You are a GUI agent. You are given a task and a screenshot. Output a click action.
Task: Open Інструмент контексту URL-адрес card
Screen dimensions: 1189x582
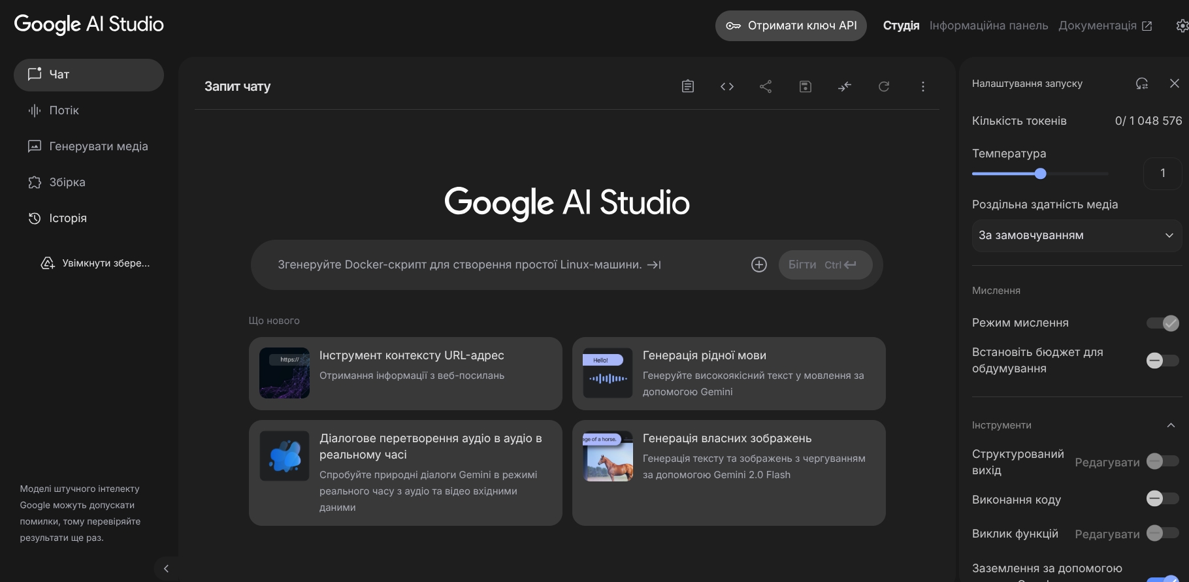click(x=406, y=374)
